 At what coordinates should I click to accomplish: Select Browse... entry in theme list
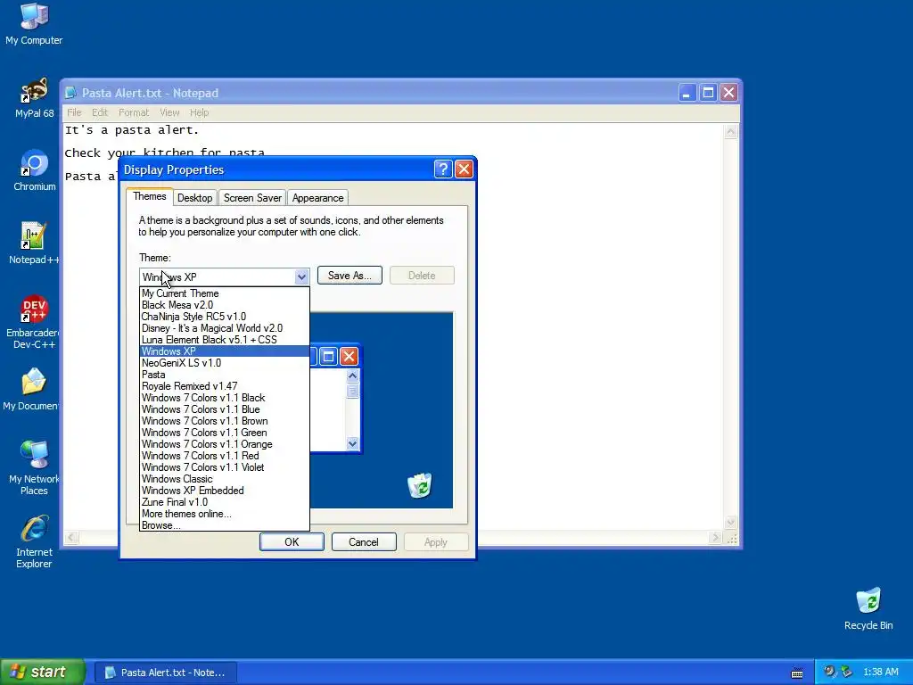[x=225, y=525]
